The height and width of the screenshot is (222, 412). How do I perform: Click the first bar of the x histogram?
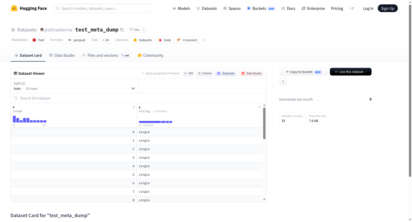coord(14,119)
